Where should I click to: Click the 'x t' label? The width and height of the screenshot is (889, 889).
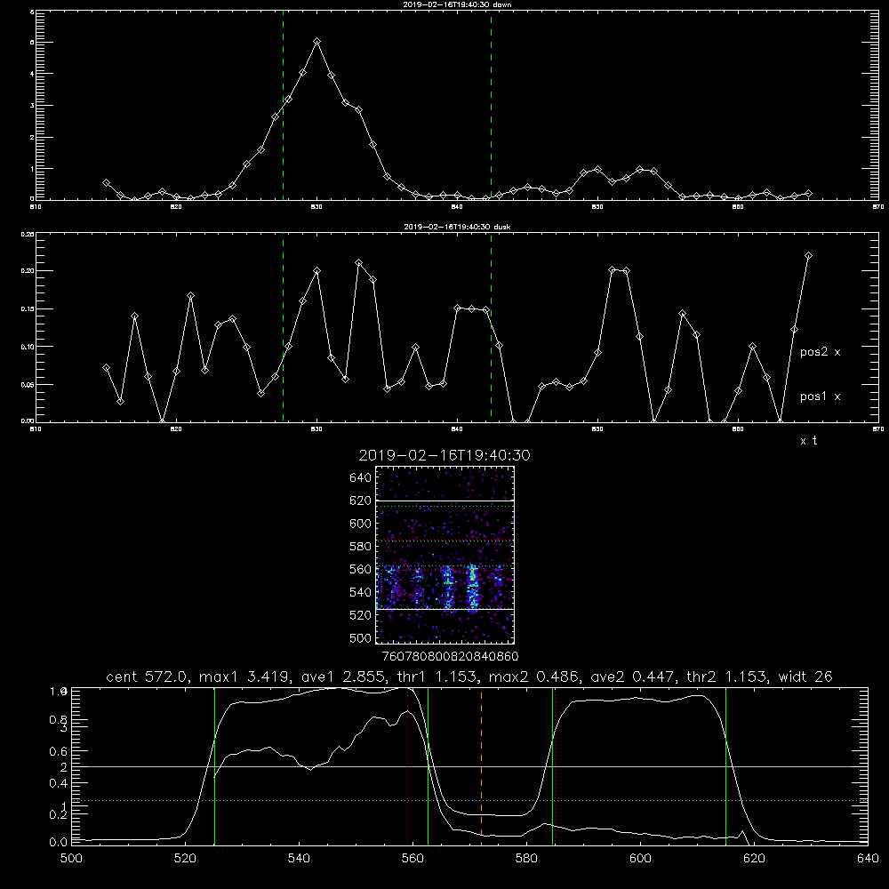(808, 441)
